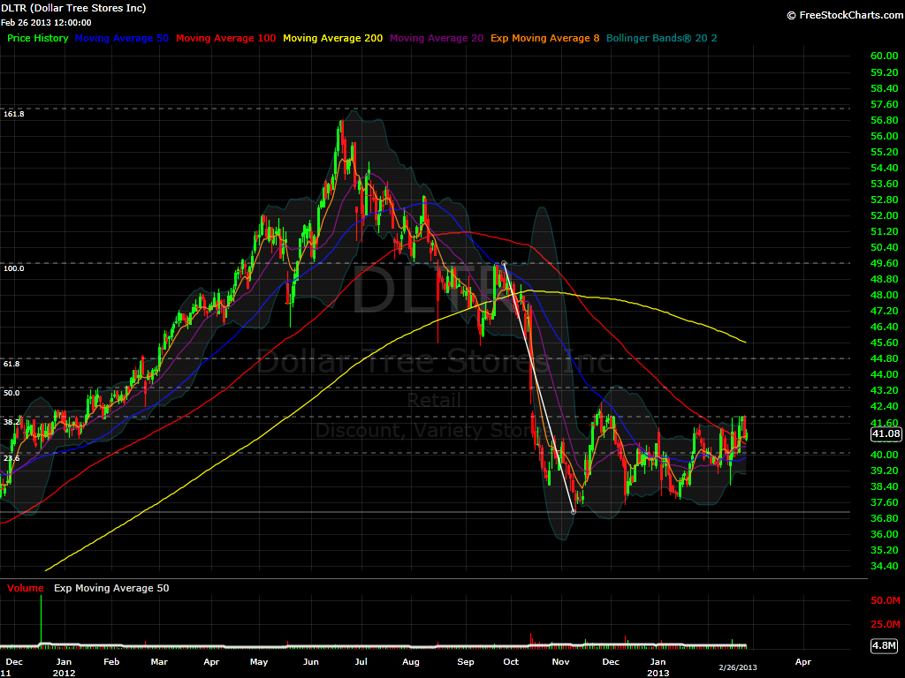Click the 50.0 Fibonacci level label
The height and width of the screenshot is (678, 905).
point(11,393)
